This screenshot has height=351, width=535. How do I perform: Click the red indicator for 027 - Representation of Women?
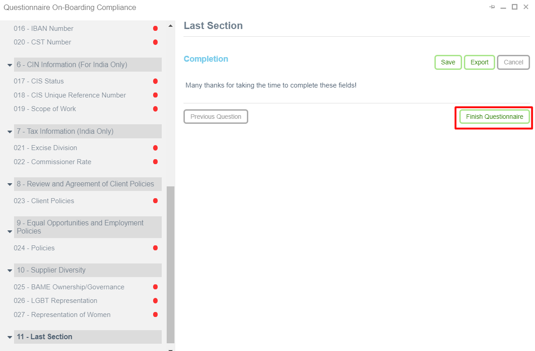pos(155,314)
